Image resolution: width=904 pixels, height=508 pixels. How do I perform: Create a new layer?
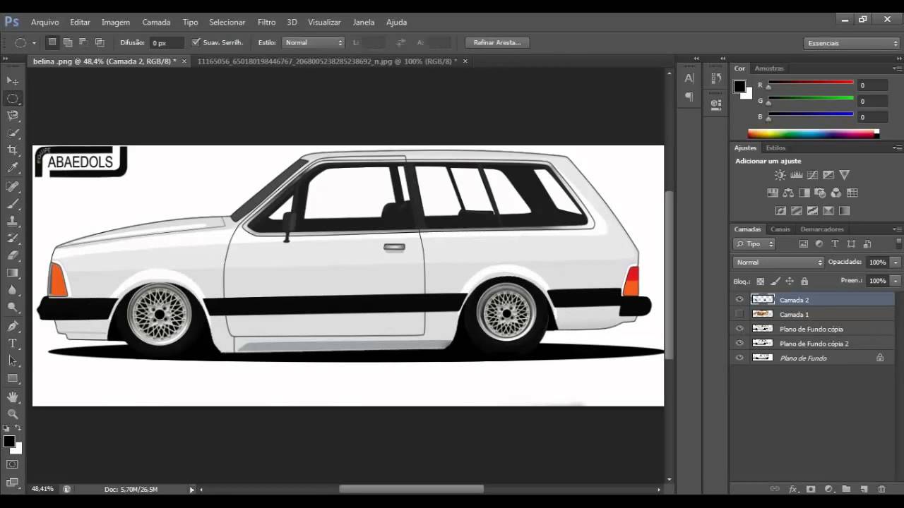(x=864, y=489)
